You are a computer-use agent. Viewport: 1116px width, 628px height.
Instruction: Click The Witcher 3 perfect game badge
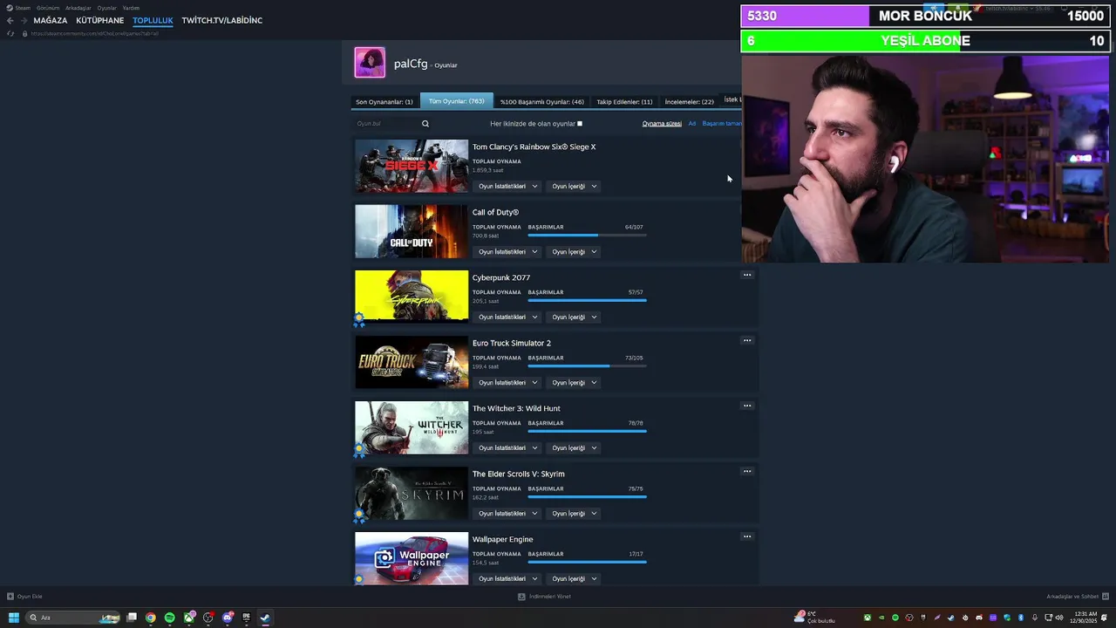(x=359, y=451)
